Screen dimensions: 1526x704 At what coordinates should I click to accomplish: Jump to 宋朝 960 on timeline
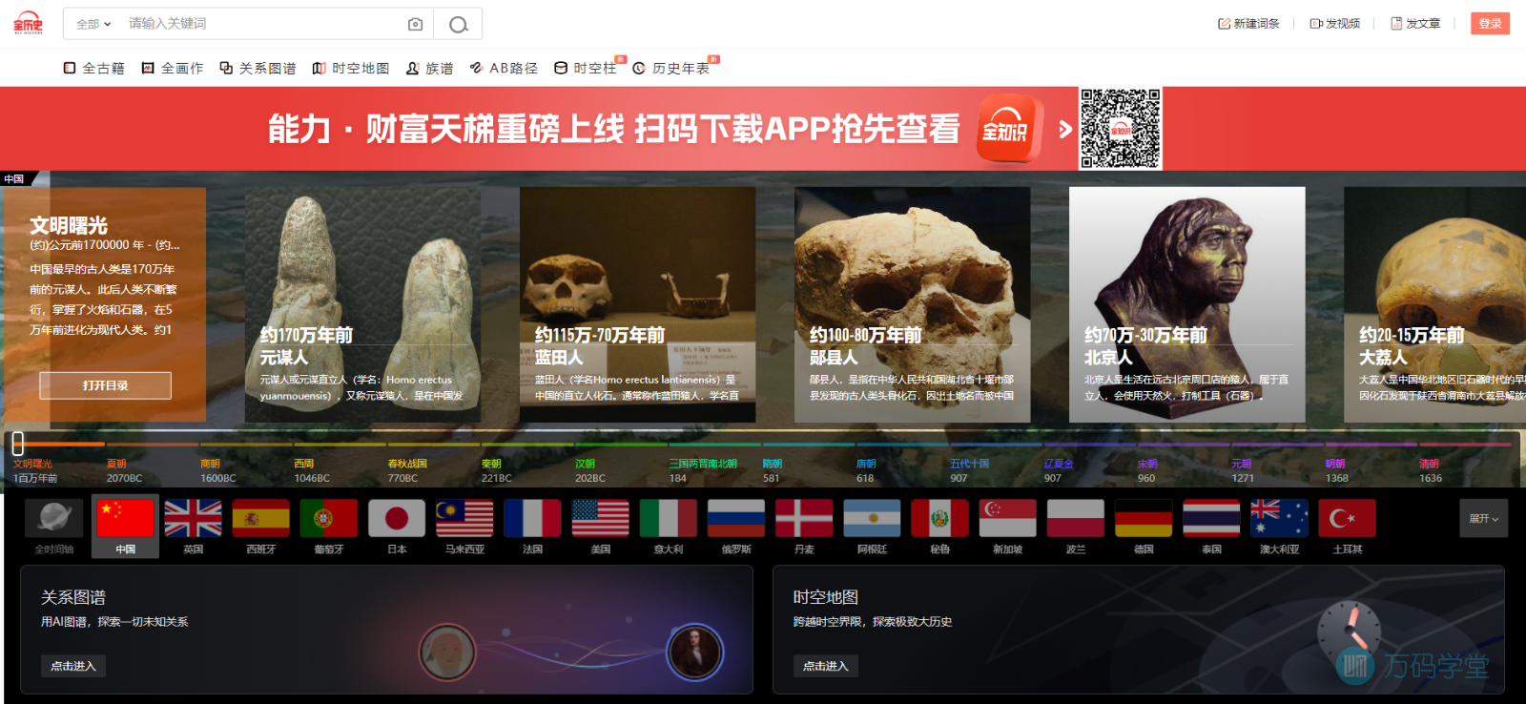pos(1147,470)
